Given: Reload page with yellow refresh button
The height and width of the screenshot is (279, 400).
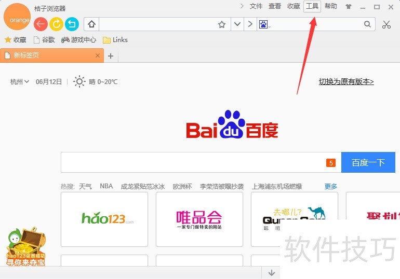Looking at the screenshot, I should coord(57,24).
